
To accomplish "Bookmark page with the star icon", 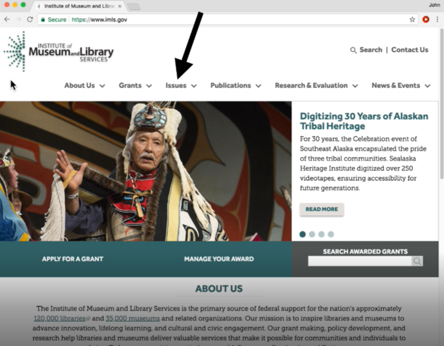I will (412, 20).
